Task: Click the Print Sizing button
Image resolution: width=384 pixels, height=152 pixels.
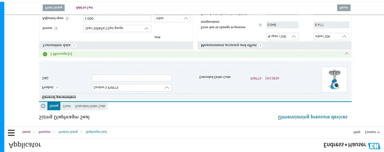Action: click(x=54, y=8)
